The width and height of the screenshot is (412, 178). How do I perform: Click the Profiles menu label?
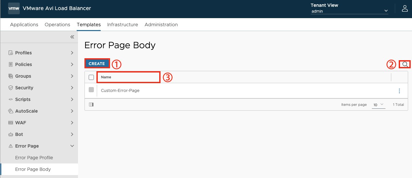click(x=23, y=53)
